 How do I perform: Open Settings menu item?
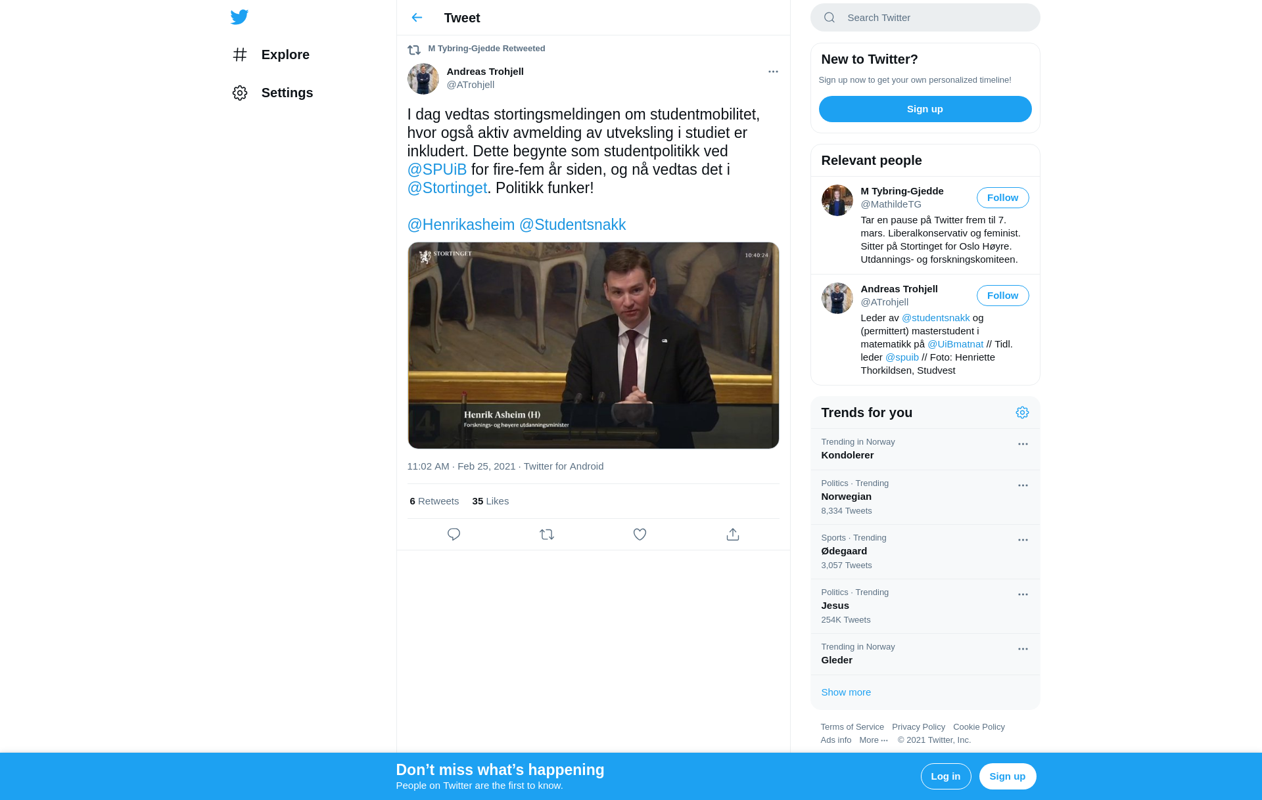pyautogui.click(x=273, y=93)
